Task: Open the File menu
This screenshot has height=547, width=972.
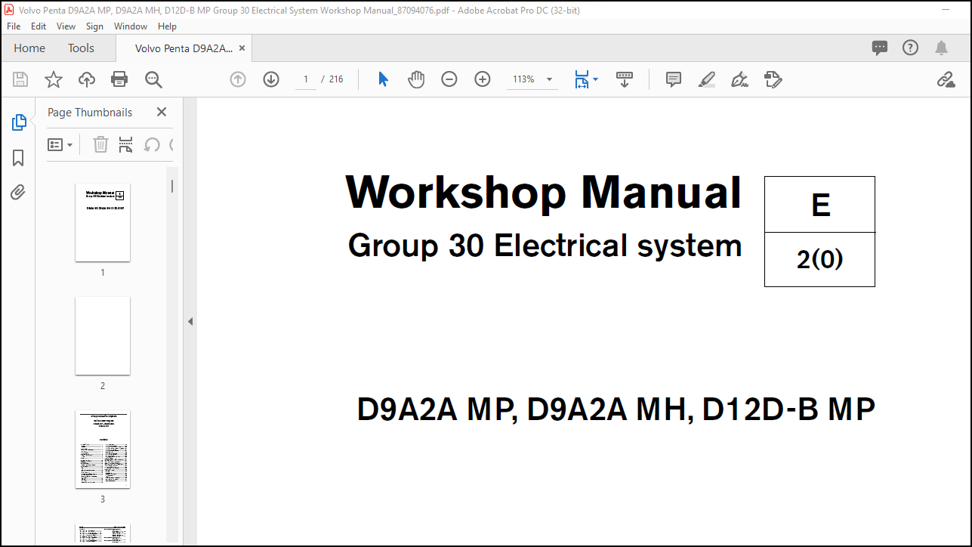Action: pyautogui.click(x=14, y=26)
